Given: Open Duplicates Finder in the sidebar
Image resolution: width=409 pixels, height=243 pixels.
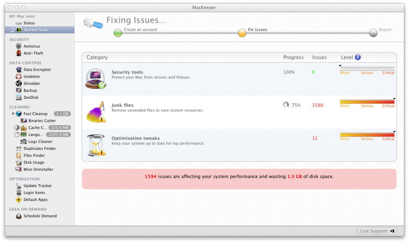Looking at the screenshot, I should [40, 149].
